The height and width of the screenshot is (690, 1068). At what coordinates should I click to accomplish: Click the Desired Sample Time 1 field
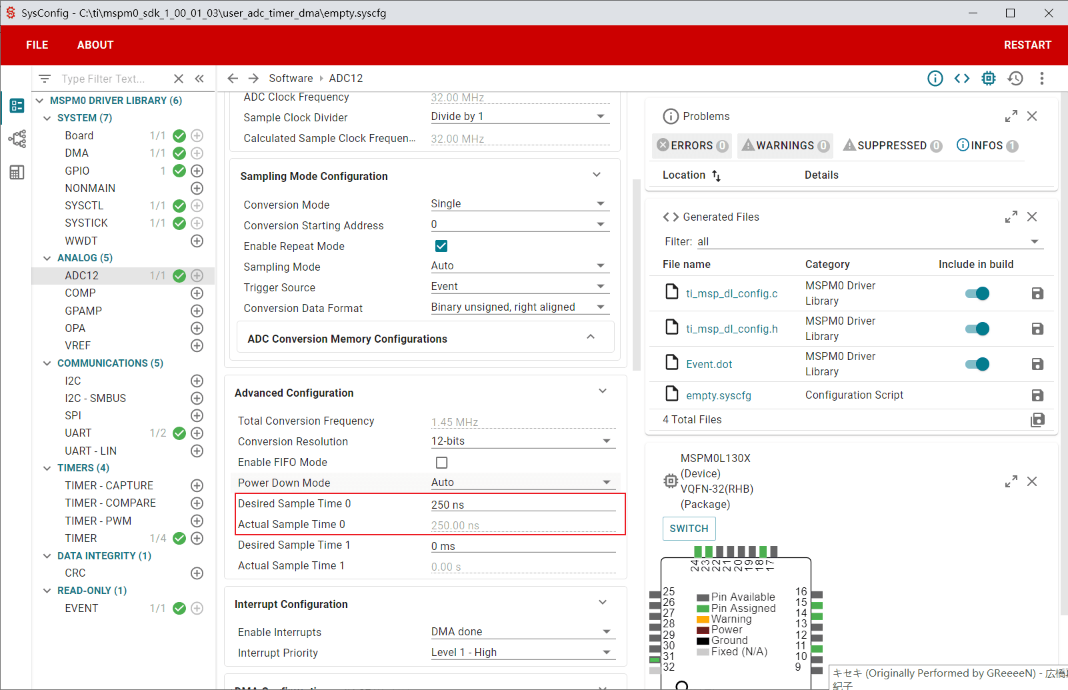[523, 546]
